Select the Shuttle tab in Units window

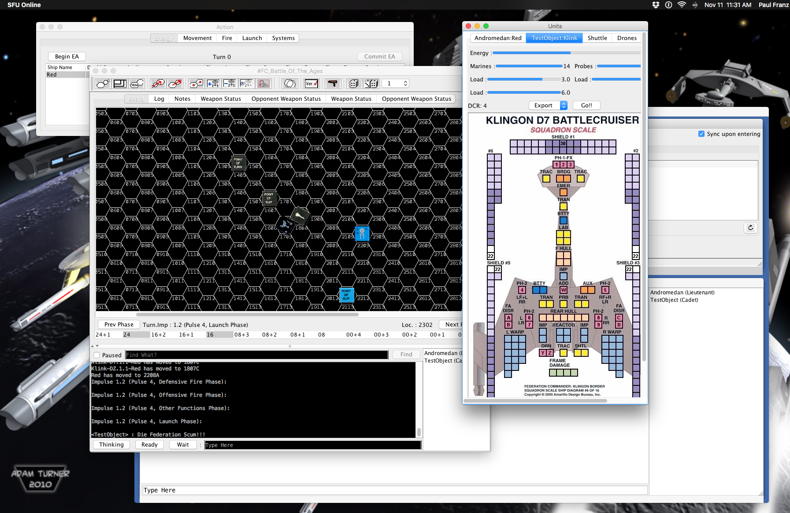597,38
